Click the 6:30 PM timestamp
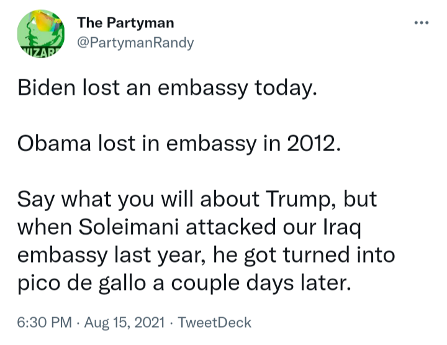The height and width of the screenshot is (345, 447). pos(45,323)
